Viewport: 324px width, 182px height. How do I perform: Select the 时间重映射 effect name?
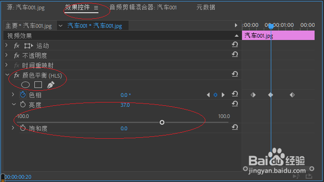[x=38, y=65]
